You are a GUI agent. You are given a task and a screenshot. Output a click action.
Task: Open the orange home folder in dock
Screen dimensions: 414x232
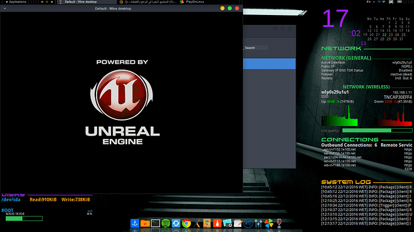pos(145,223)
